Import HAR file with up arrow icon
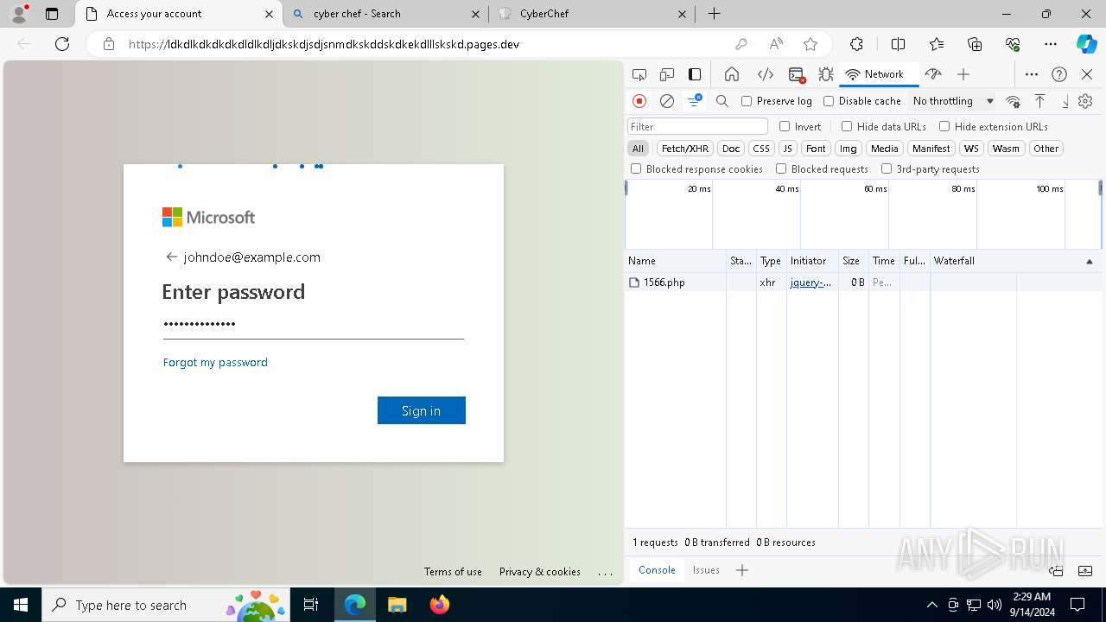Image resolution: width=1106 pixels, height=622 pixels. click(1040, 101)
